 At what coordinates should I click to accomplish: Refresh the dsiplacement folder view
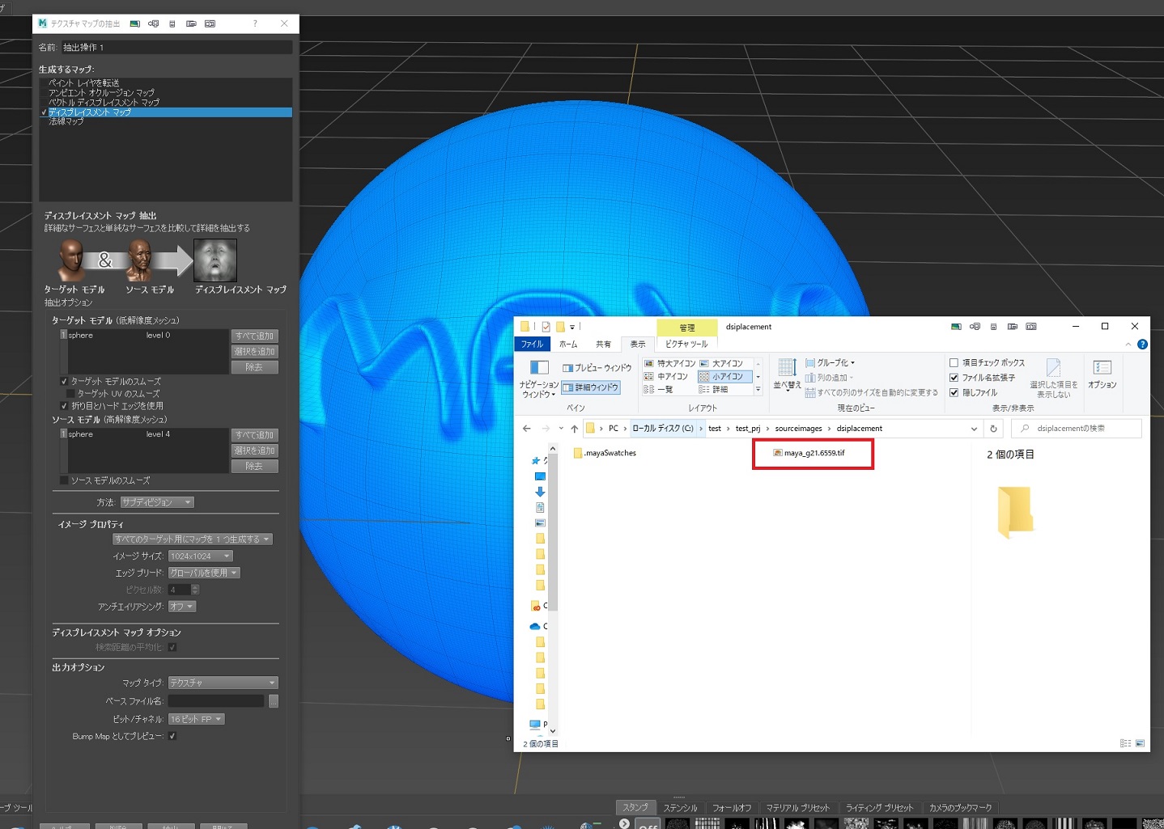(x=993, y=428)
